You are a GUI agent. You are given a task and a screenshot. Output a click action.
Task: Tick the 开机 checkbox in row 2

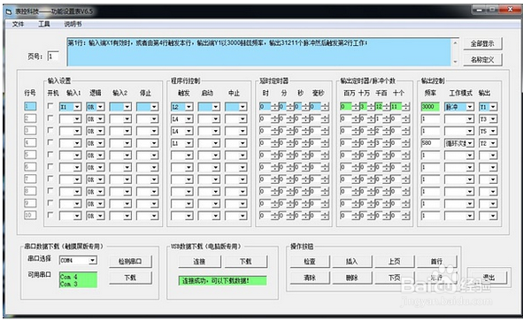pos(50,118)
